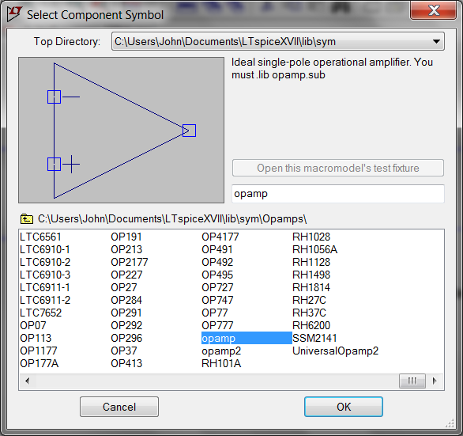Select OP37 component
The height and width of the screenshot is (436, 463).
[x=124, y=351]
